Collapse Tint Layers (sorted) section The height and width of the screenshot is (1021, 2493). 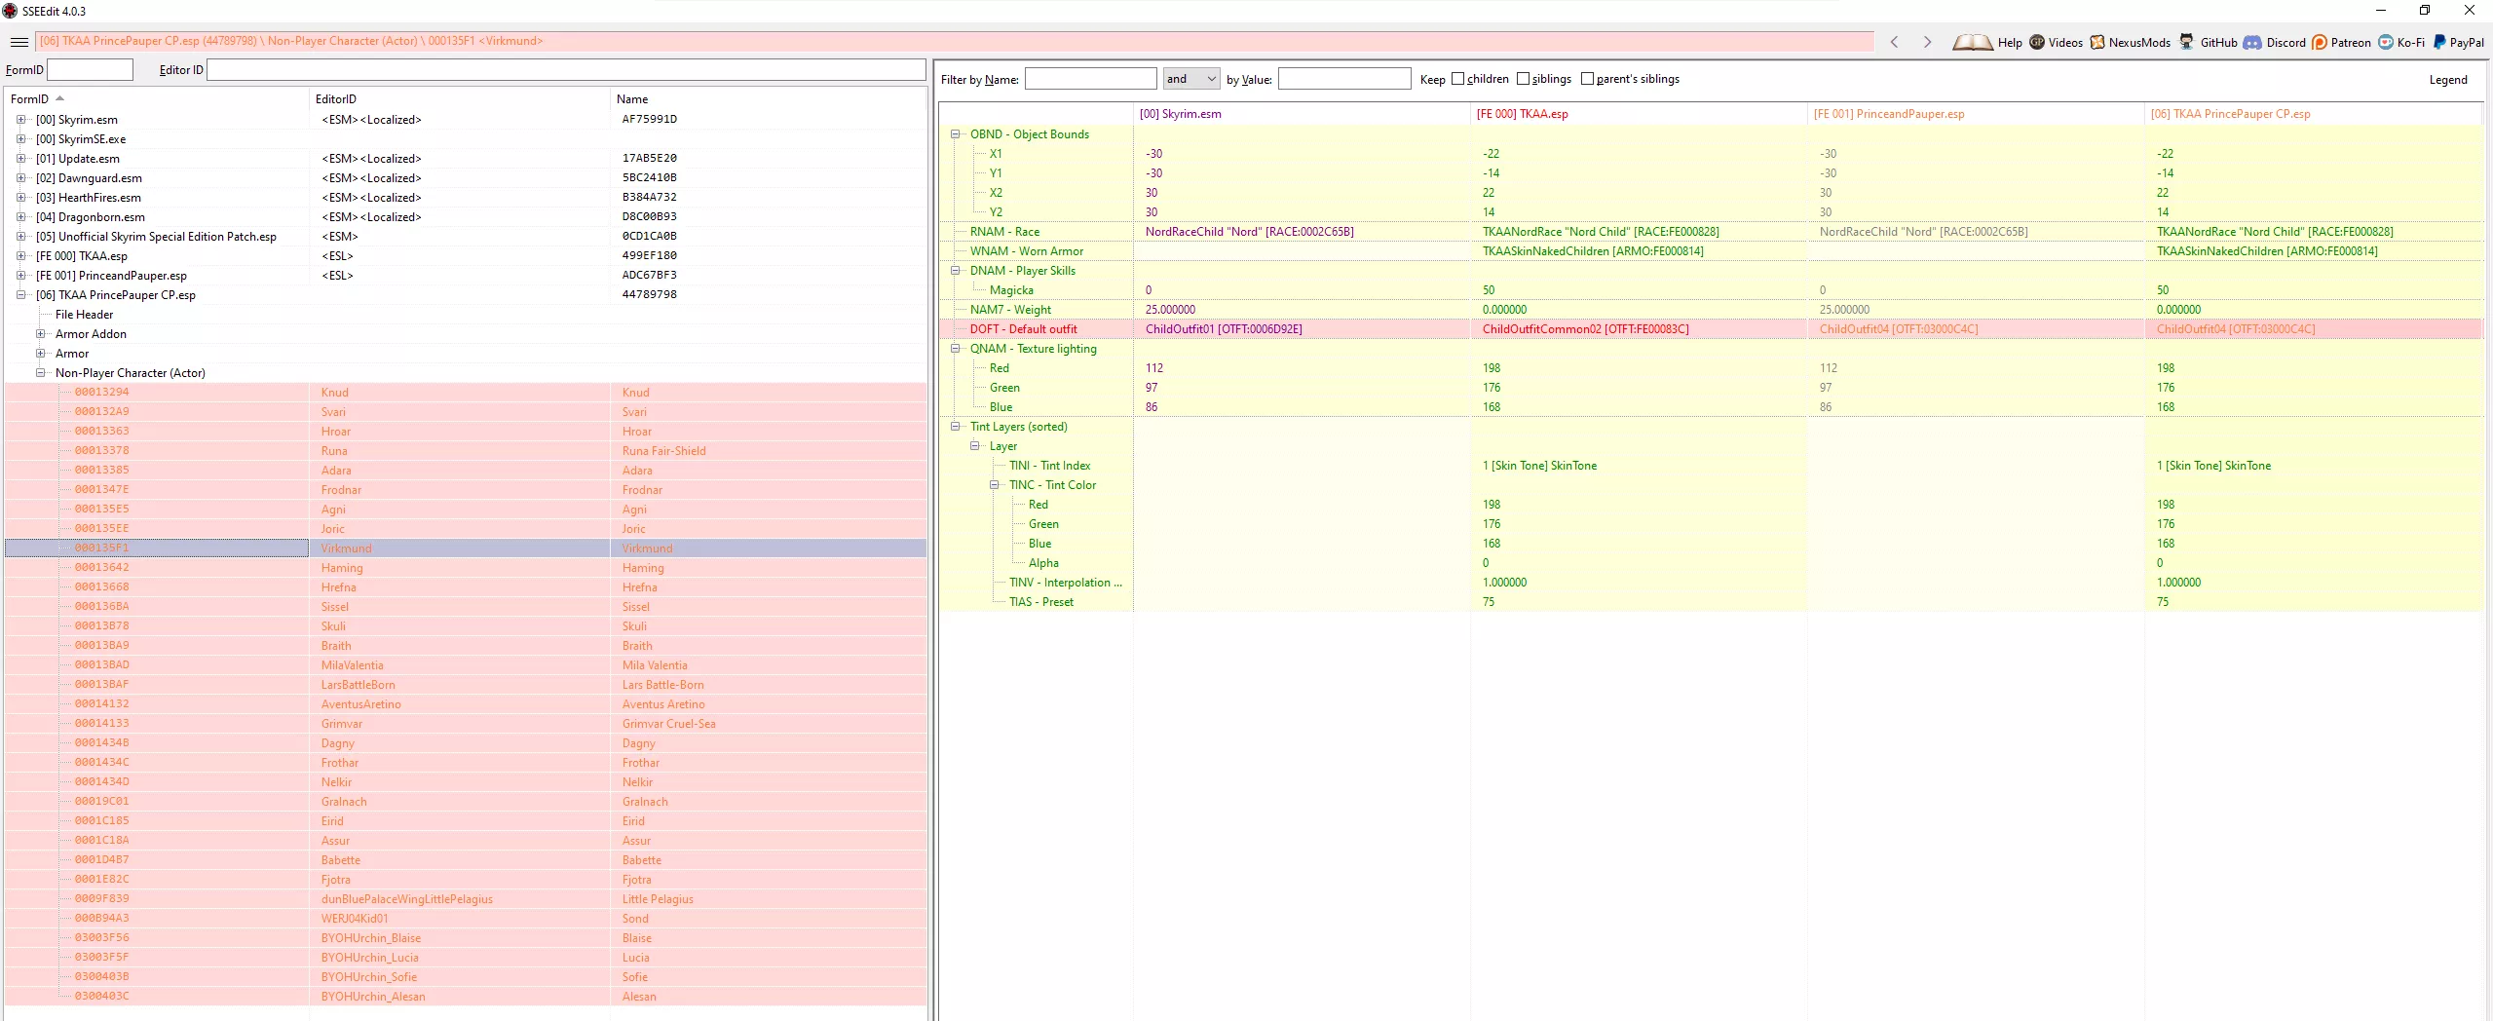pyautogui.click(x=955, y=427)
